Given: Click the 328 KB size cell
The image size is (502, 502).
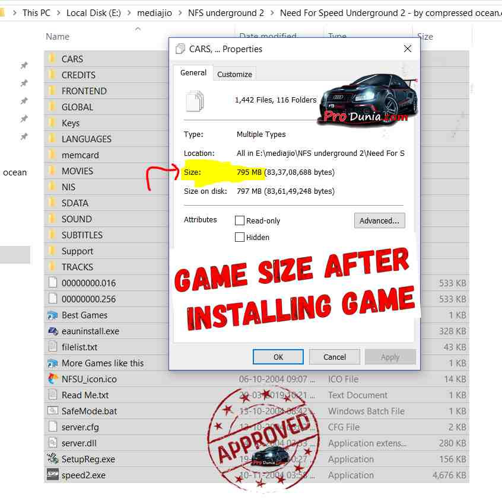Looking at the screenshot, I should tap(452, 331).
